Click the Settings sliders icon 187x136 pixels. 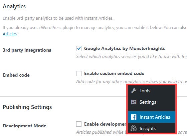(134, 102)
